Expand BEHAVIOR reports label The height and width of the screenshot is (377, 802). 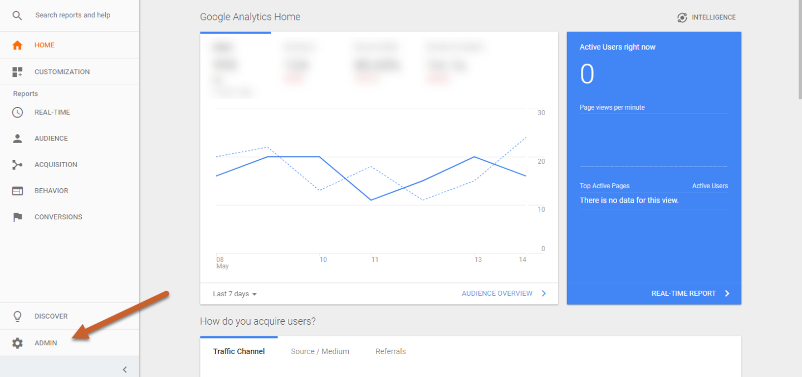(51, 191)
